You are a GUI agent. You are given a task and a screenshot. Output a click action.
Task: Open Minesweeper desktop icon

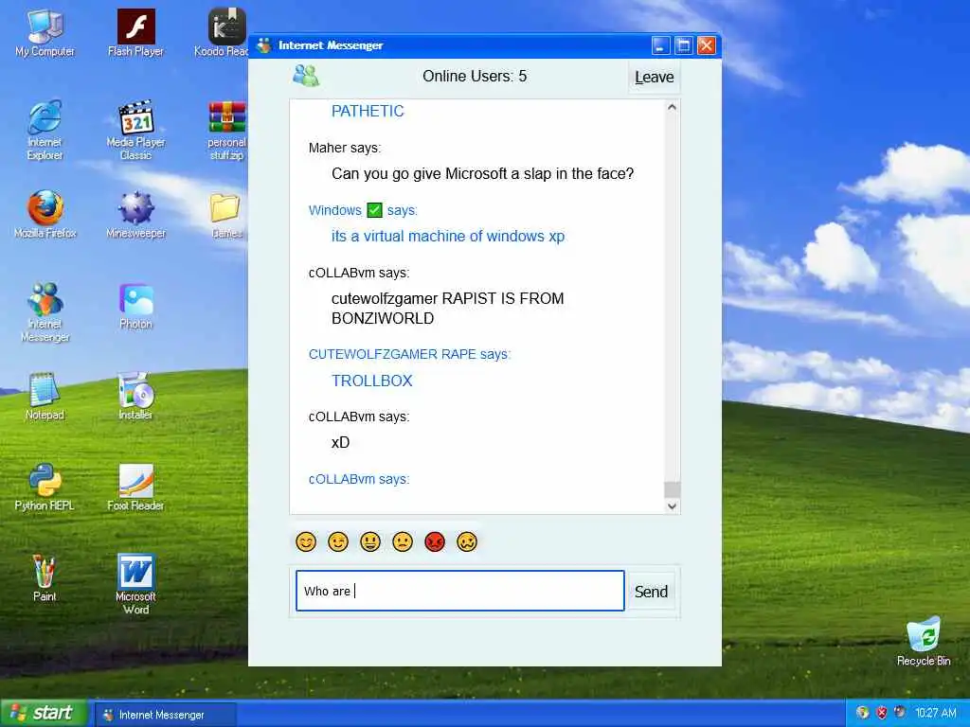135,215
